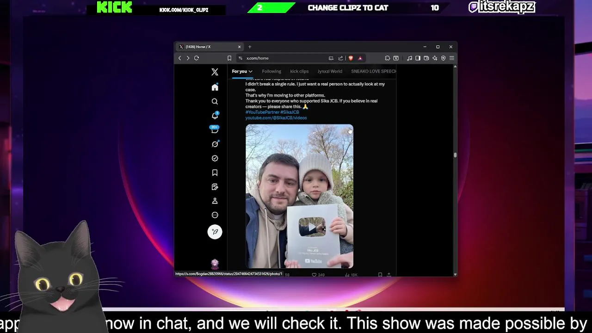Go back in browser history
The image size is (592, 333).
point(180,58)
